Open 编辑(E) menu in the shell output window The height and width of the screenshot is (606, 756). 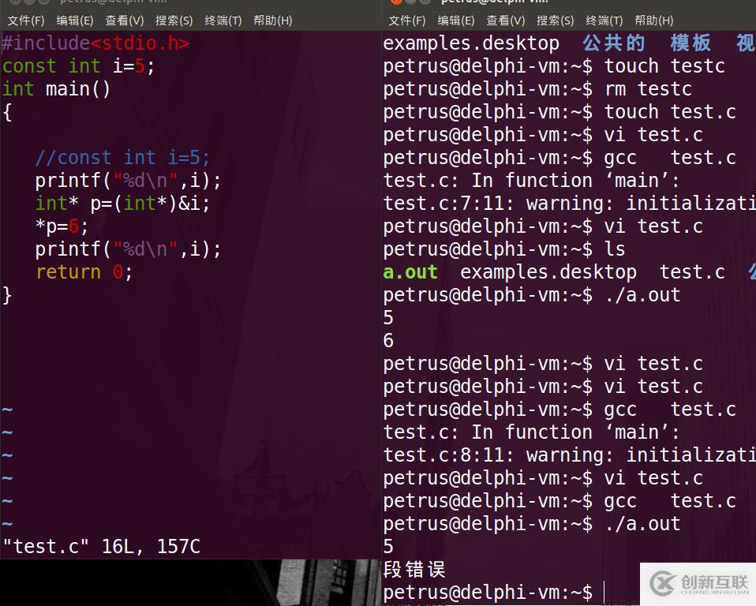[x=456, y=21]
